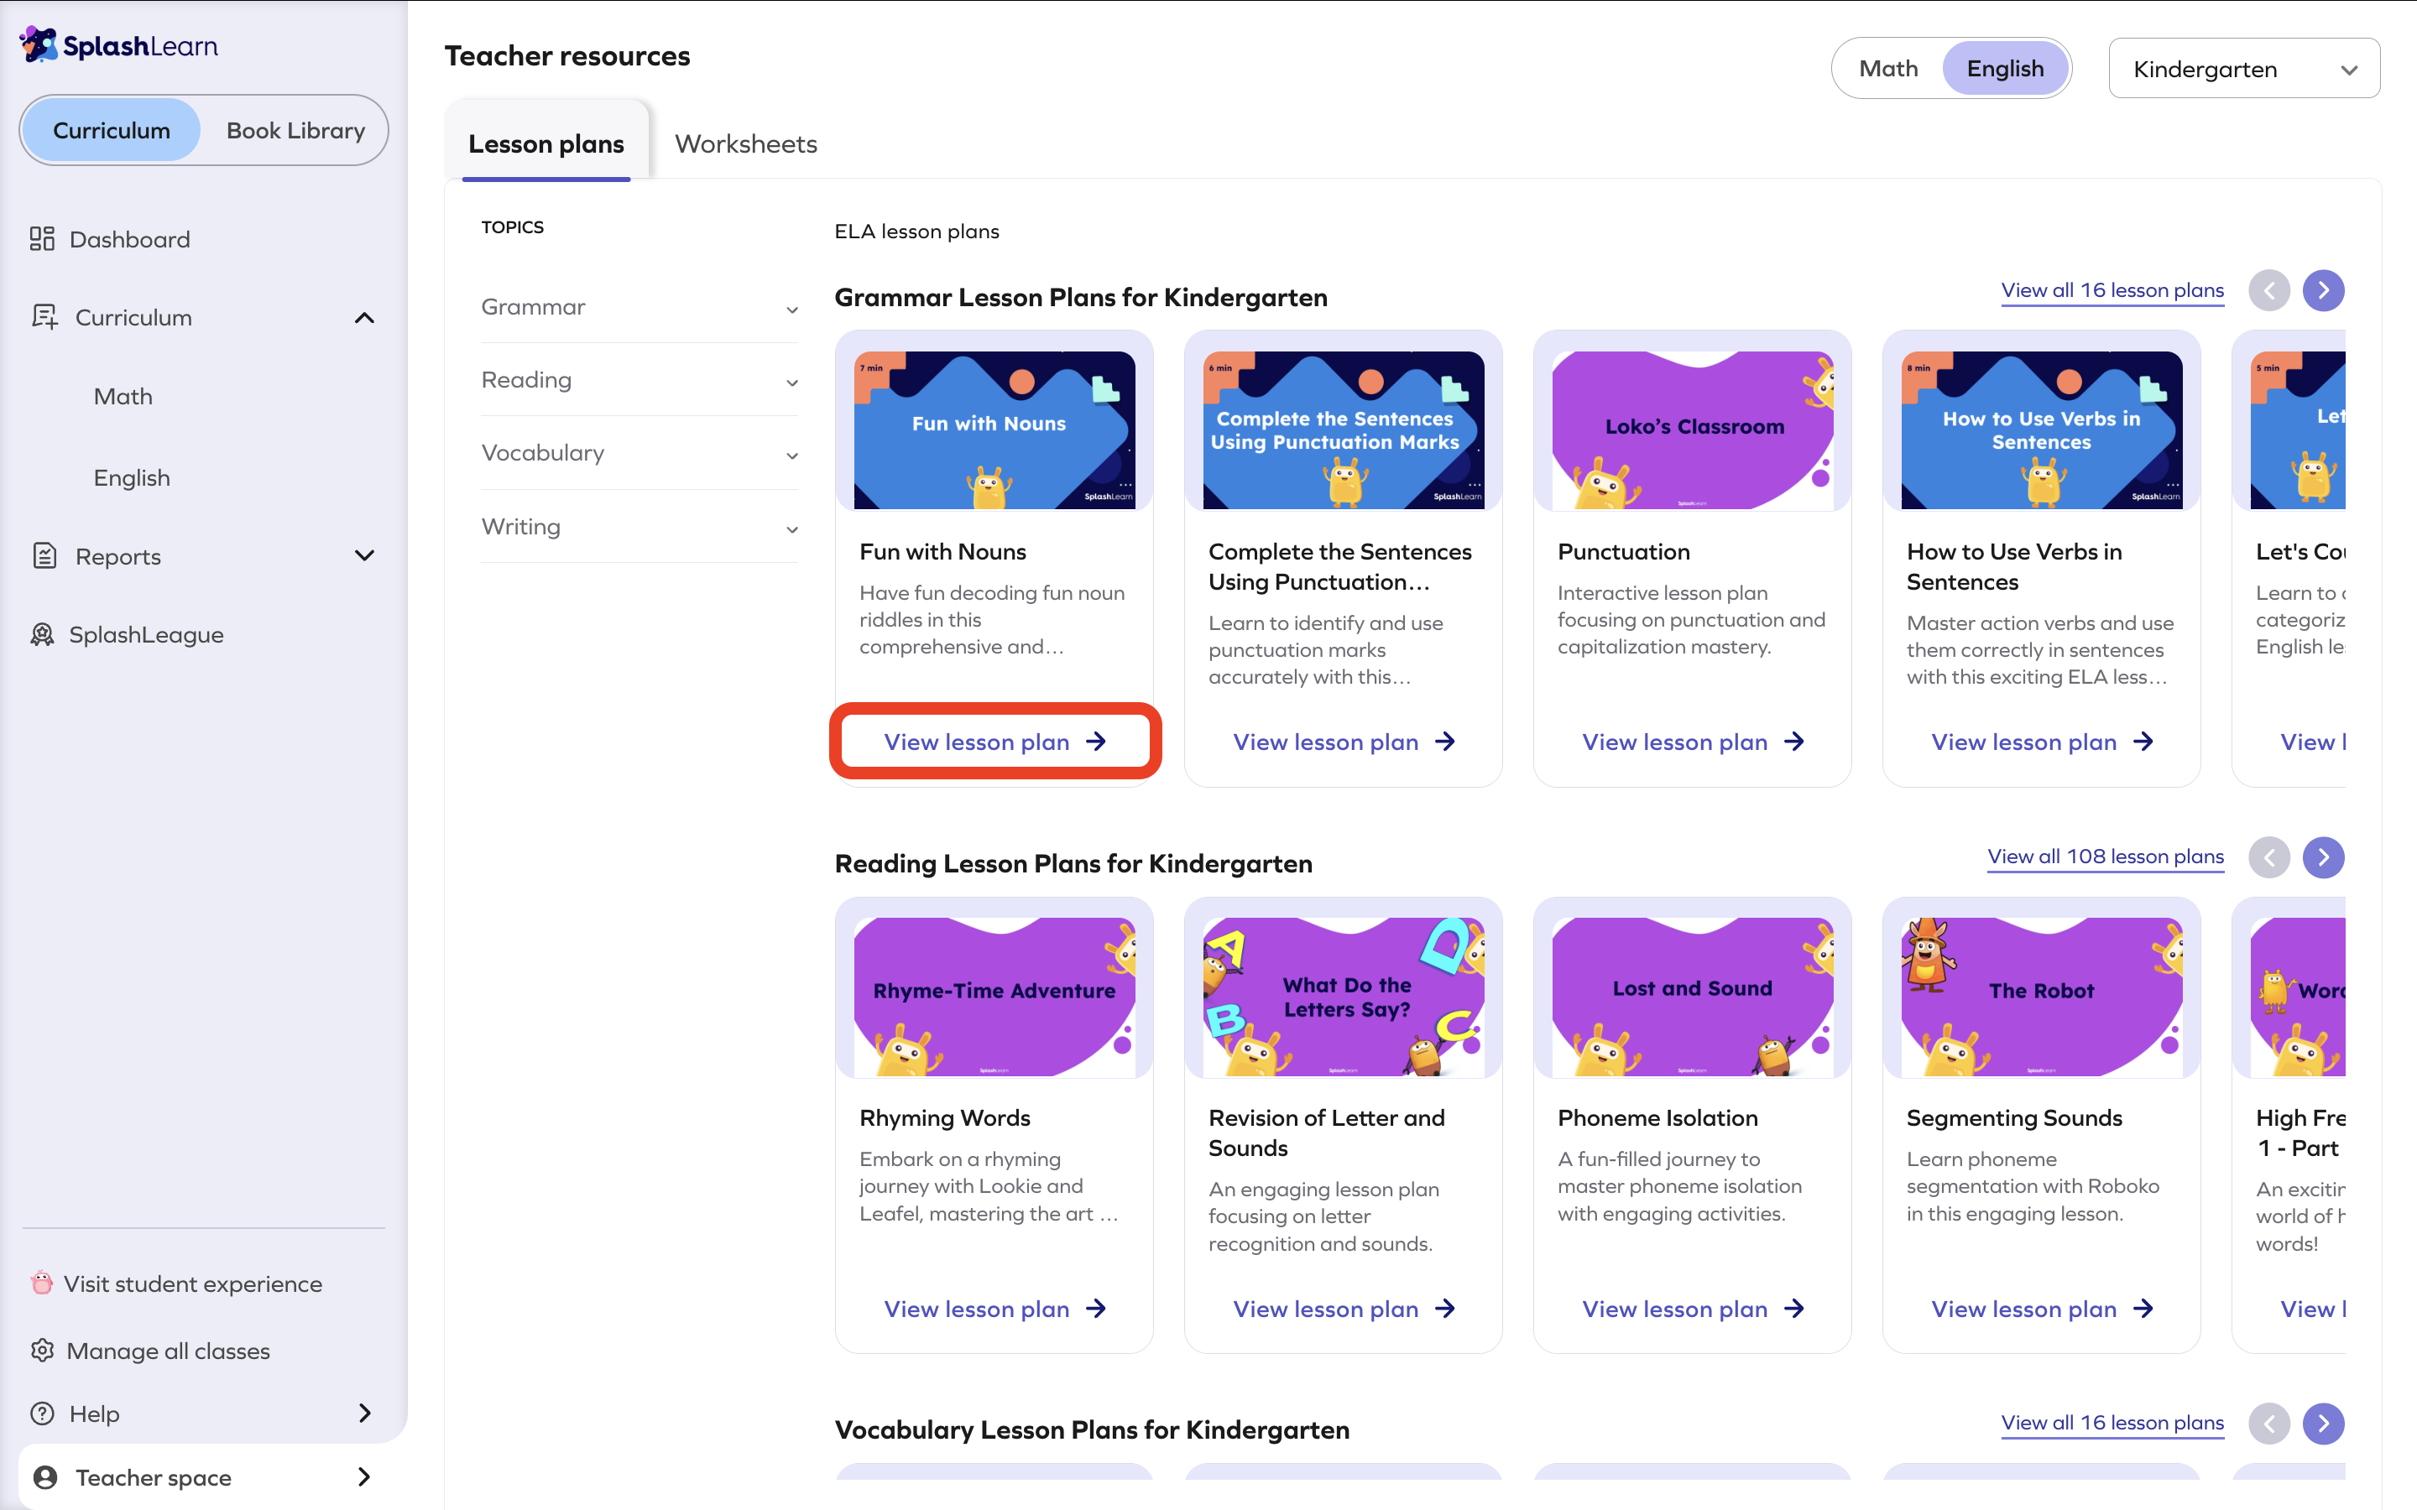Click the Teacher space profile icon
2417x1510 pixels.
pyautogui.click(x=45, y=1477)
